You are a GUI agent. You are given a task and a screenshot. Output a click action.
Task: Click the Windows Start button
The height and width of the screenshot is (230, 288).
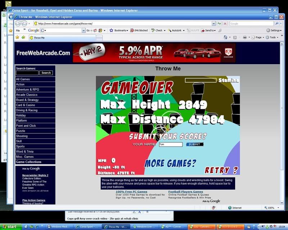click(x=11, y=227)
